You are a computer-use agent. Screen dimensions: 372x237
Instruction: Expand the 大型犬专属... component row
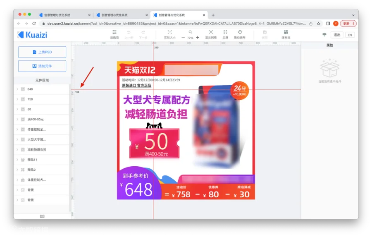(17, 139)
